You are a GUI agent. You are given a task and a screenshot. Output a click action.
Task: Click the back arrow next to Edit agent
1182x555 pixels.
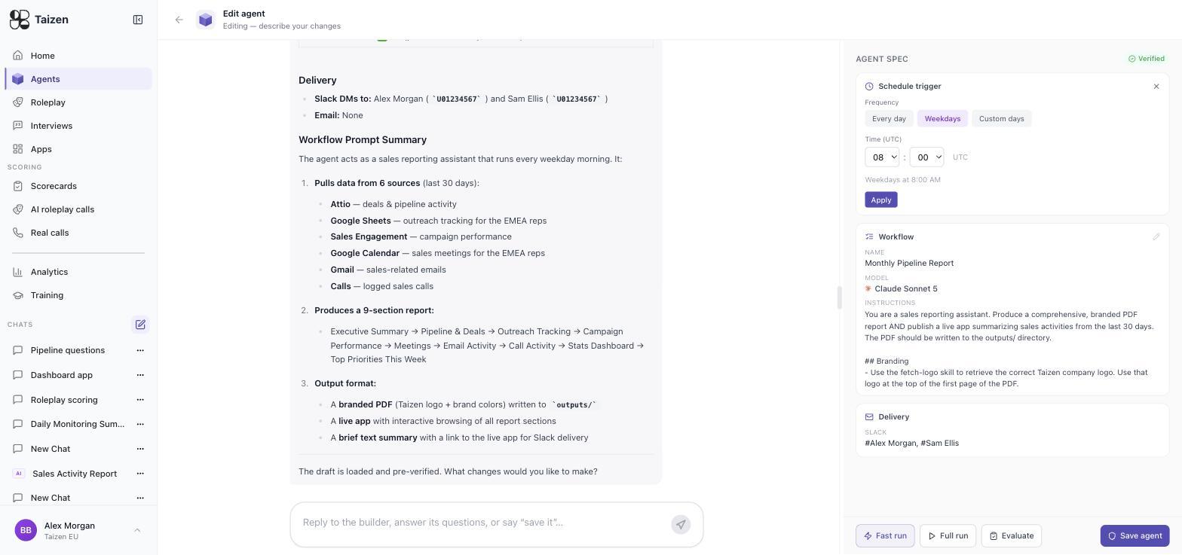tap(179, 20)
